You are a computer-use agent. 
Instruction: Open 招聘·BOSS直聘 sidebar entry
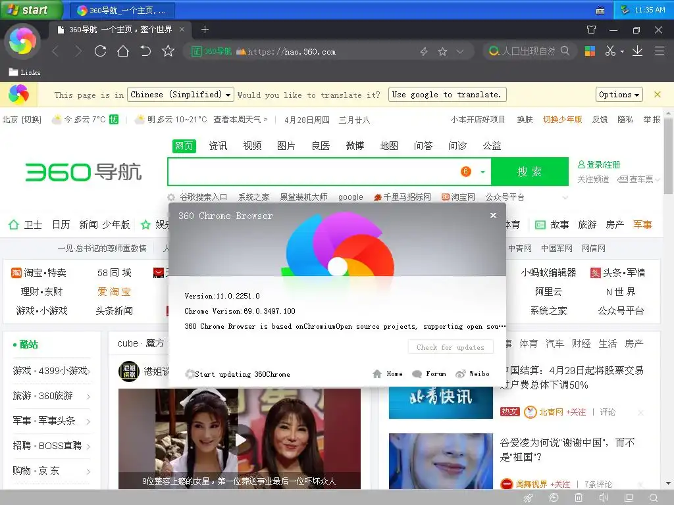click(47, 446)
